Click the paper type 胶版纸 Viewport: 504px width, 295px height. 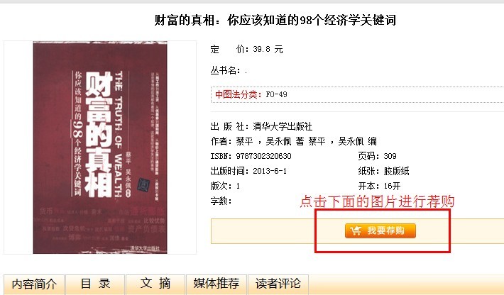(396, 171)
